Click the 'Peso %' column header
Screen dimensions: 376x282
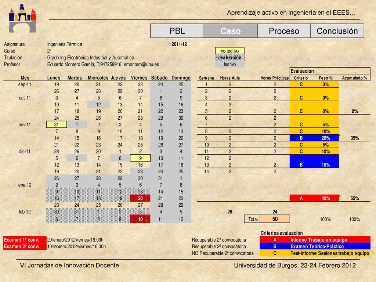pos(325,78)
